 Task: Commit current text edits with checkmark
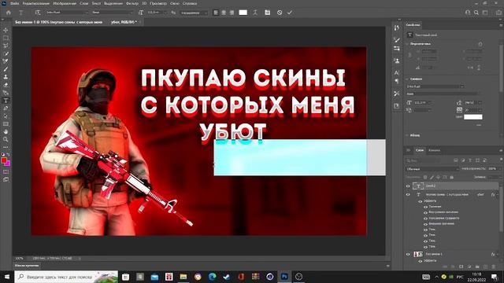pyautogui.click(x=290, y=13)
